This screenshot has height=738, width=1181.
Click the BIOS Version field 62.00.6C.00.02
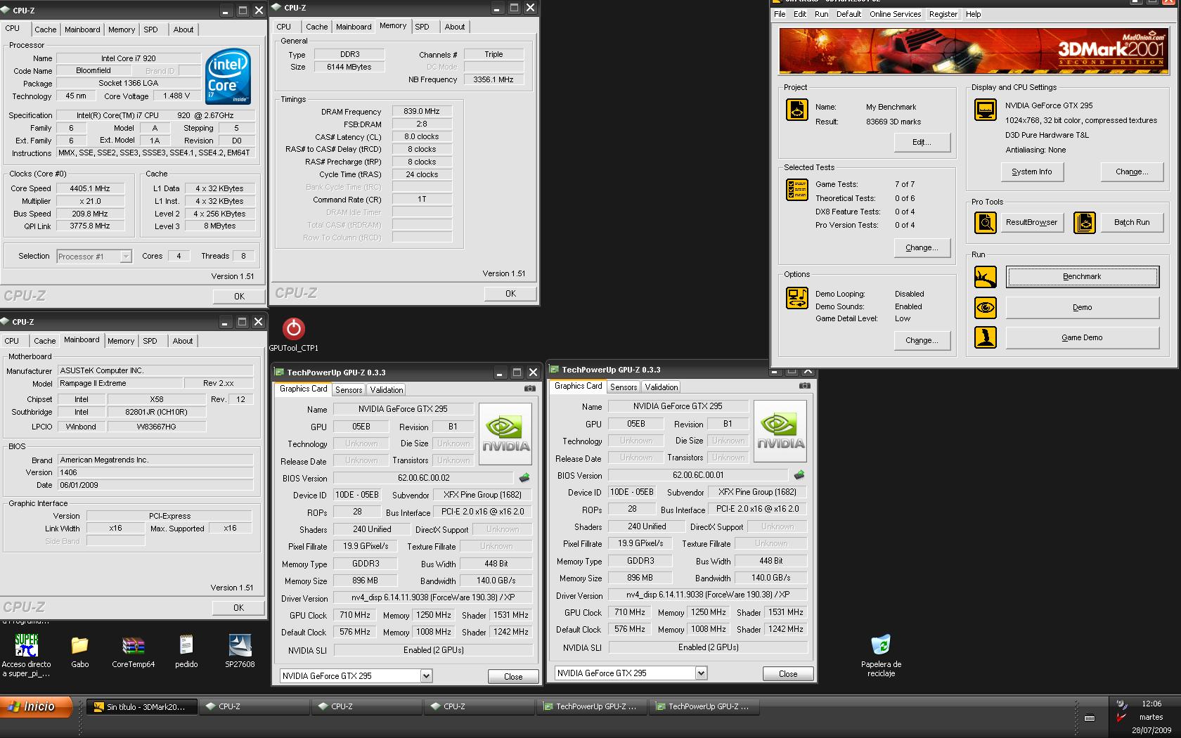click(423, 478)
